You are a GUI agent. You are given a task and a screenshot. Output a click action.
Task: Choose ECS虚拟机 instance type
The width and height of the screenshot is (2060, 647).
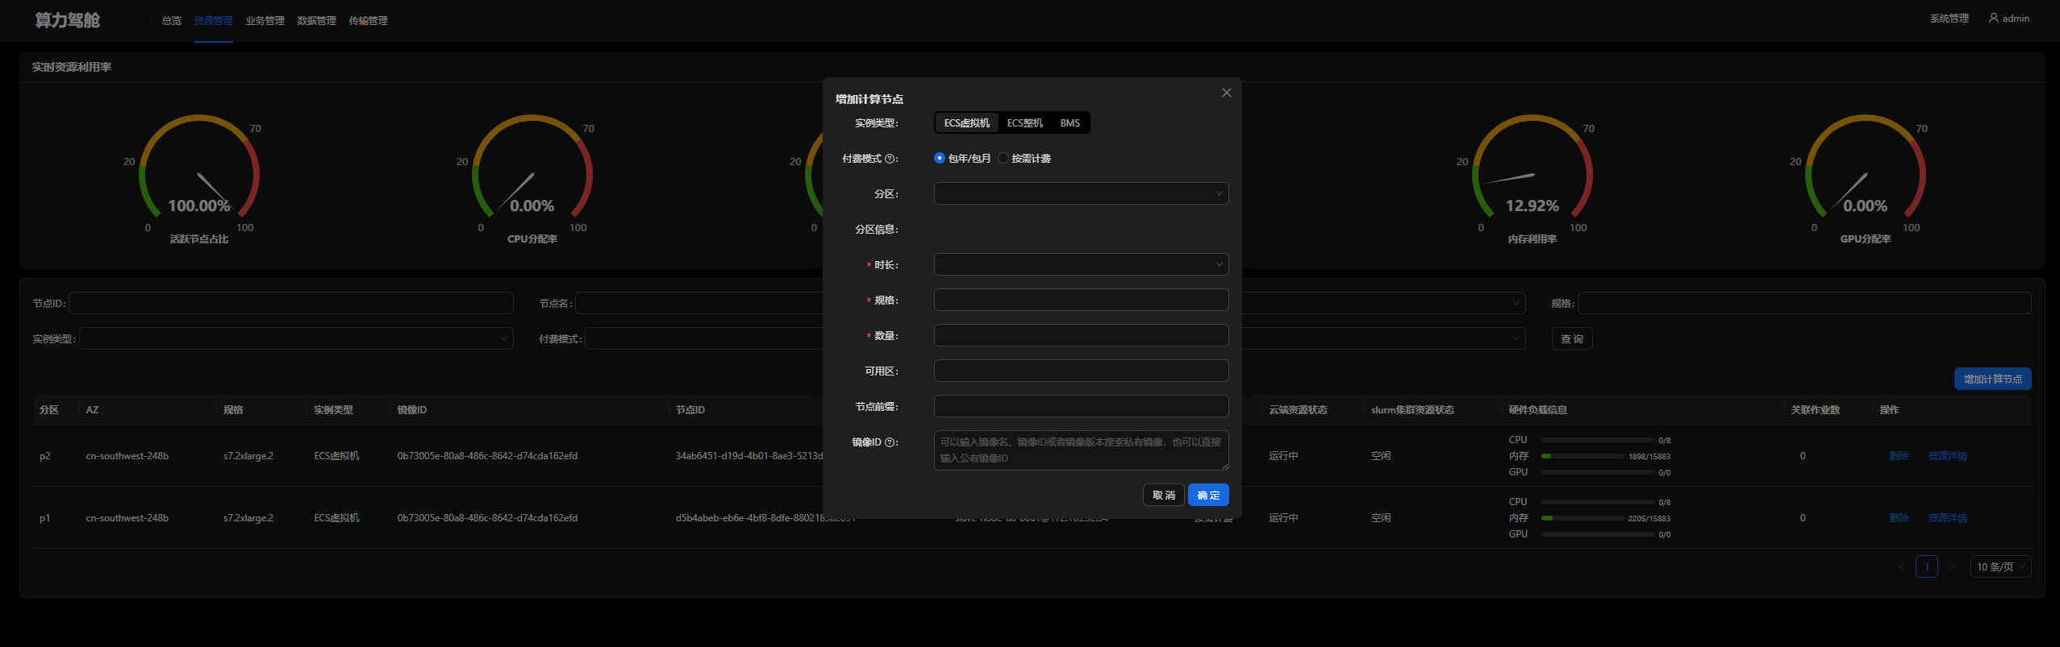coord(966,122)
